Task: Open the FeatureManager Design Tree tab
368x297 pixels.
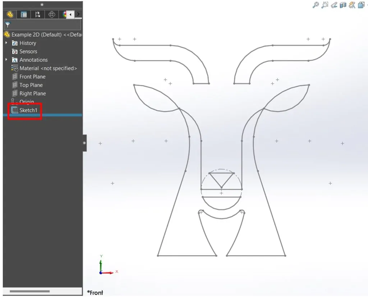Action: (10, 14)
